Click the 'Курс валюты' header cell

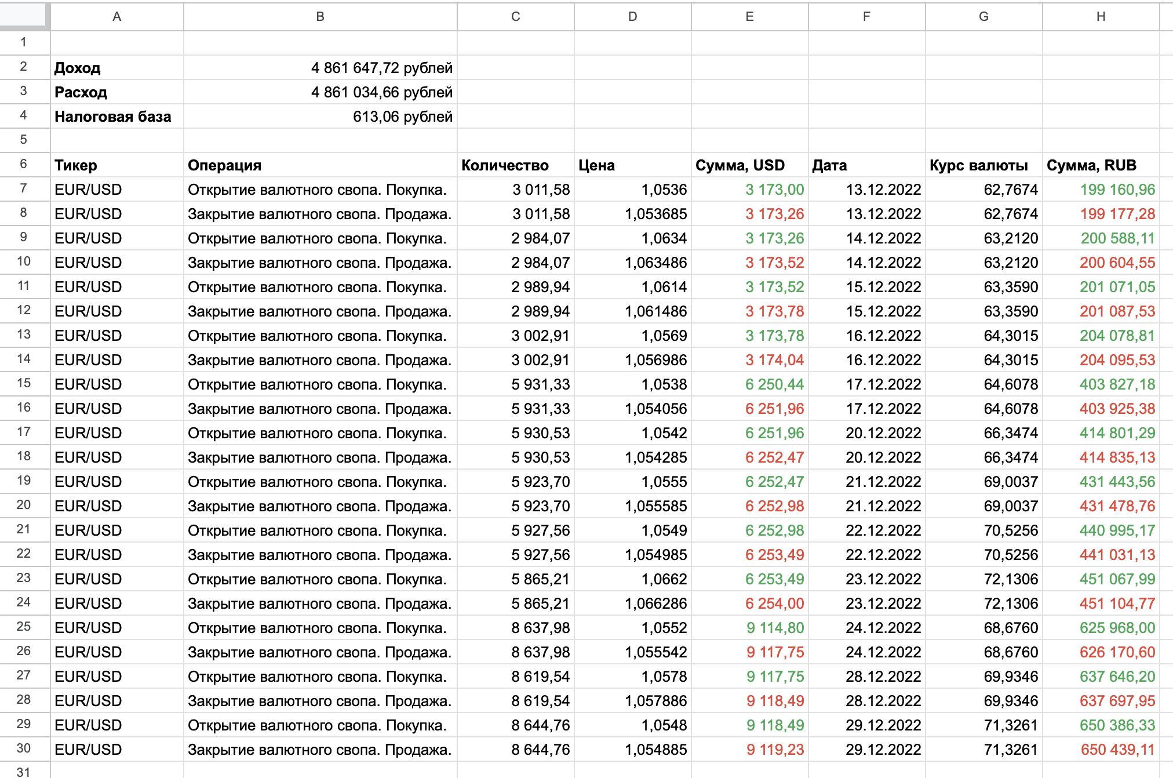pyautogui.click(x=984, y=165)
